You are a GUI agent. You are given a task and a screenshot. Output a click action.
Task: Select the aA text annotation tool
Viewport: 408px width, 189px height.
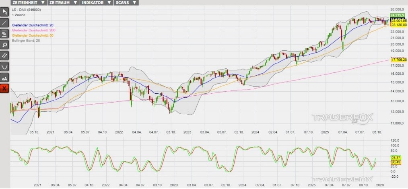[4, 78]
